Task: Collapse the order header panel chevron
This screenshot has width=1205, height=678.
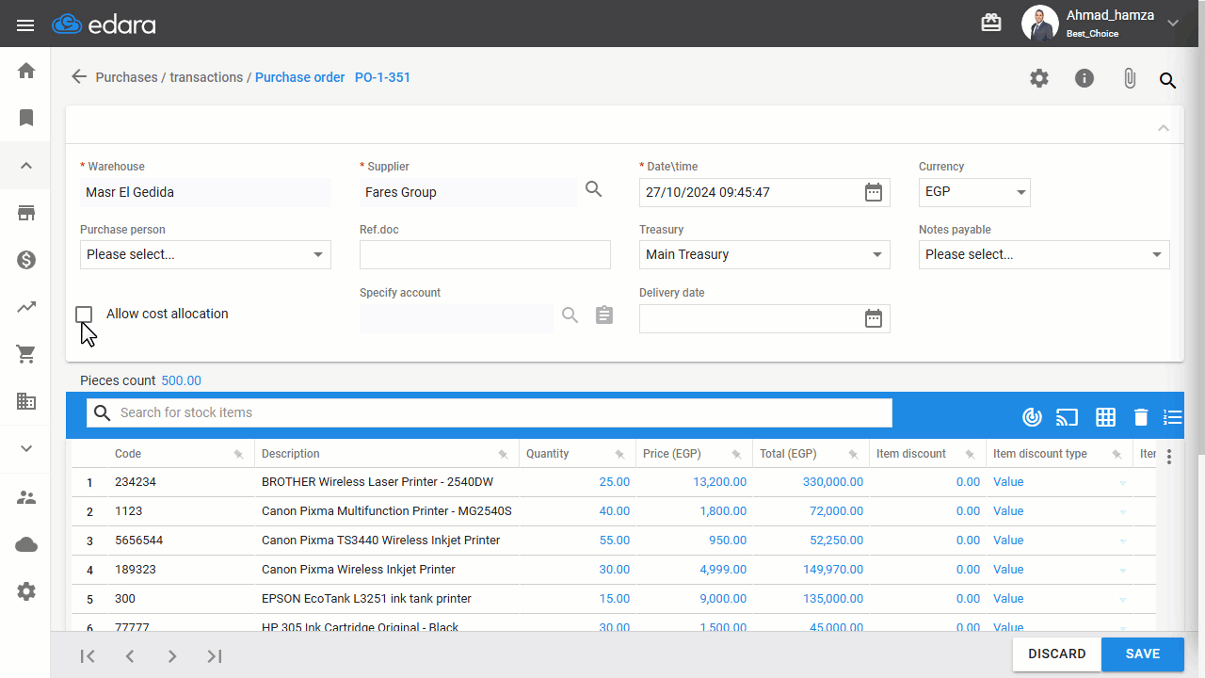Action: pyautogui.click(x=1164, y=128)
